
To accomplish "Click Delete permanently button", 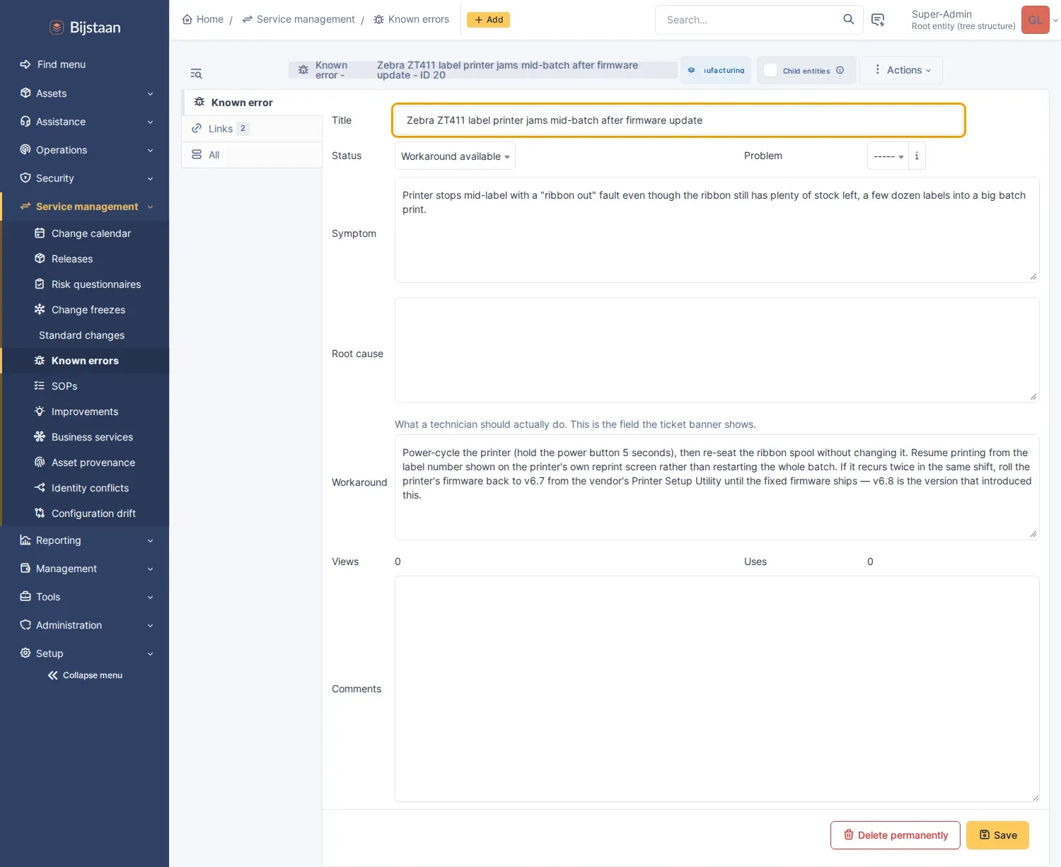I will pos(895,835).
